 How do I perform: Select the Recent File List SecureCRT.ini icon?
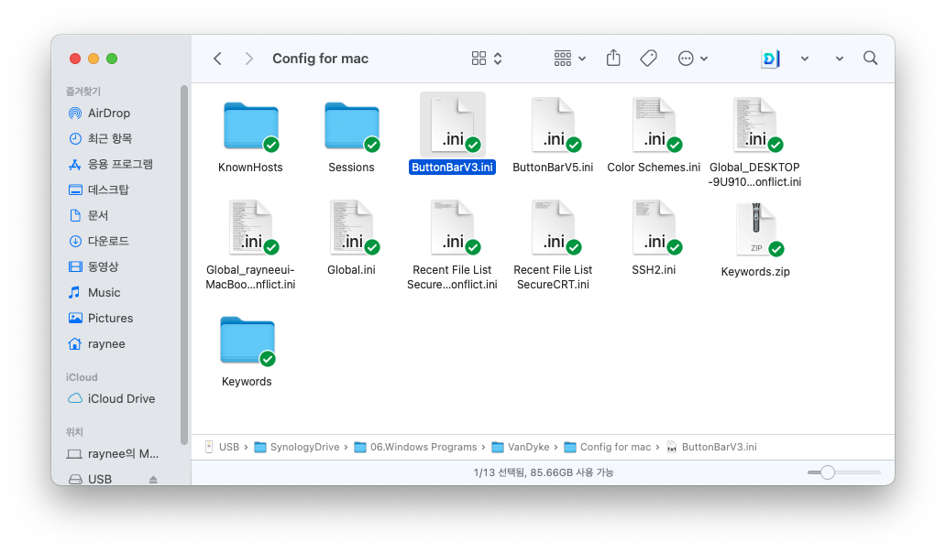click(x=554, y=228)
